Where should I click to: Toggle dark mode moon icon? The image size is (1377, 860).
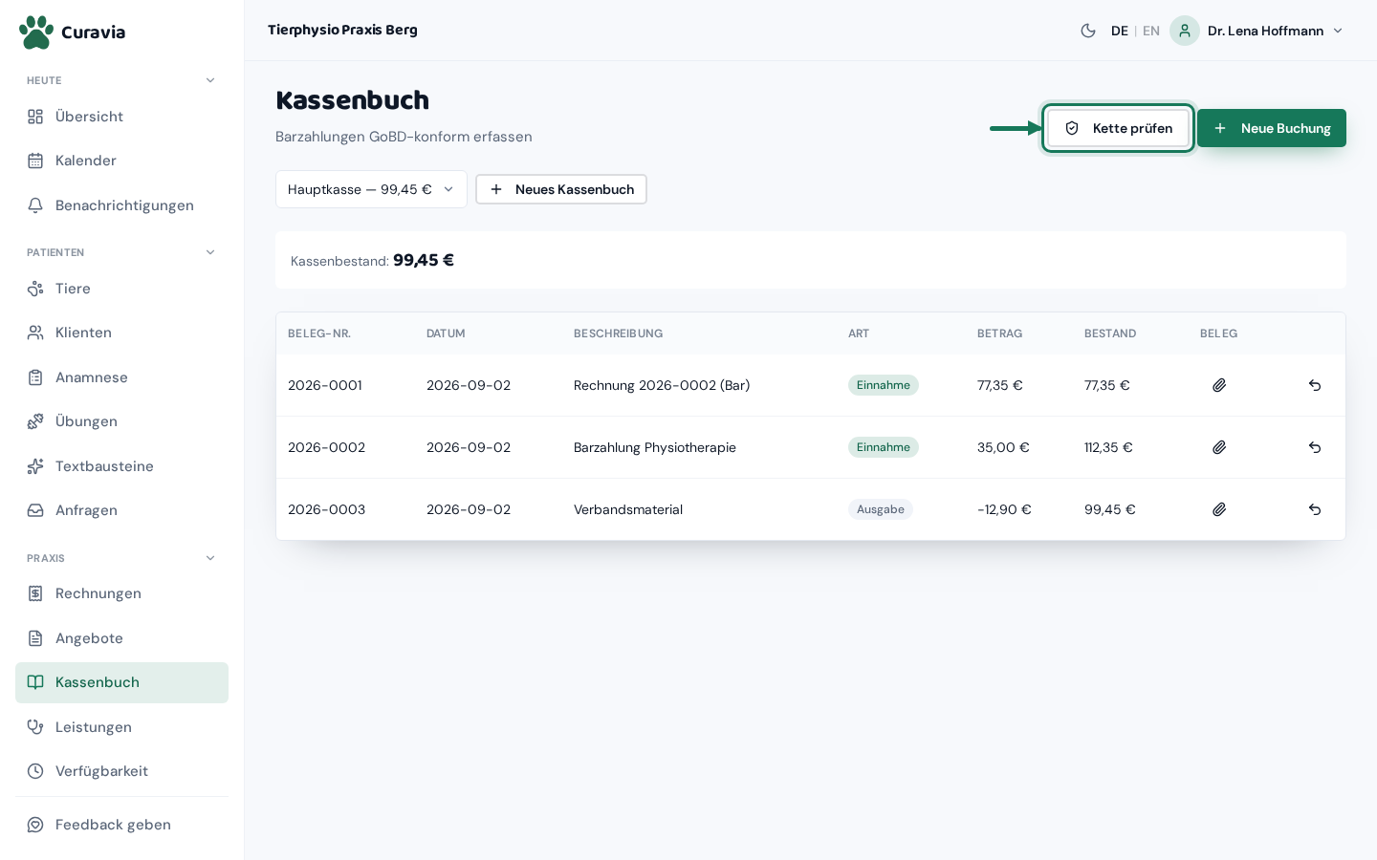1088,31
